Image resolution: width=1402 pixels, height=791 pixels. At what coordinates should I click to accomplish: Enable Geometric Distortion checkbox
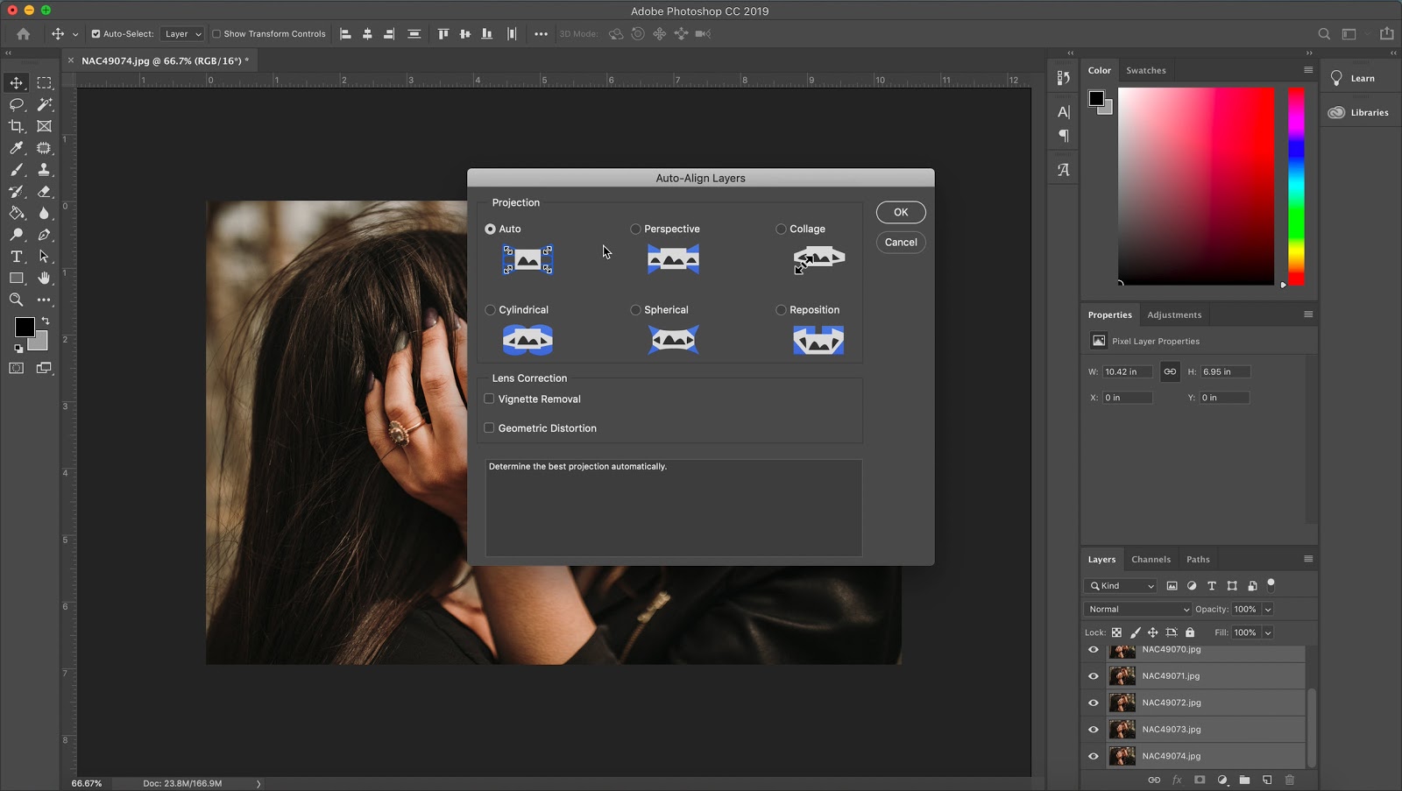coord(489,428)
